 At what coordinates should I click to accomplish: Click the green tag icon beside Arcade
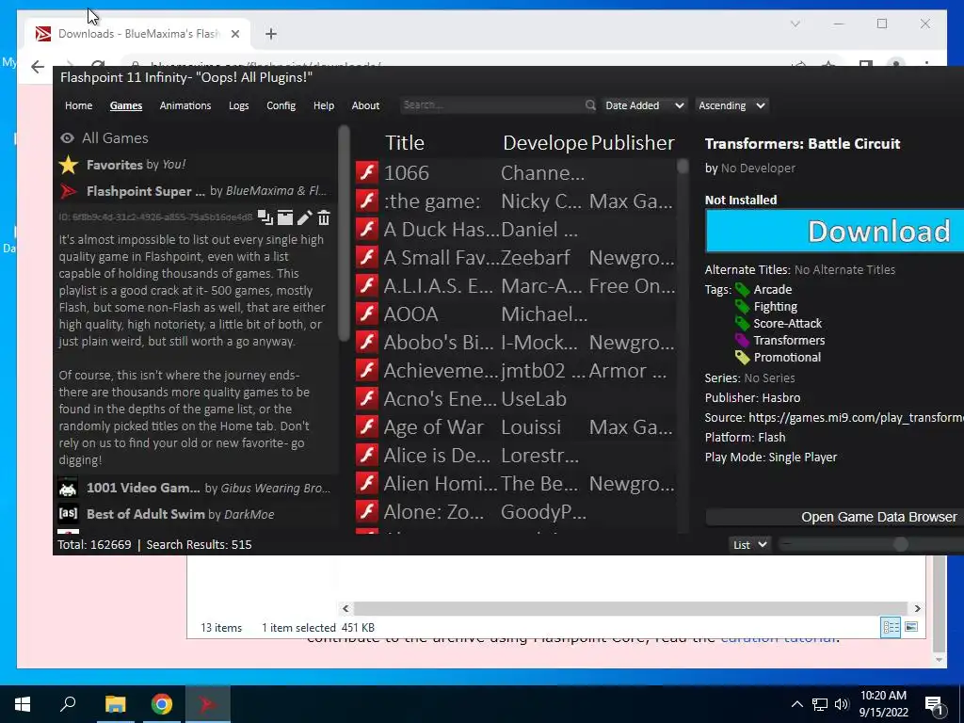point(742,290)
